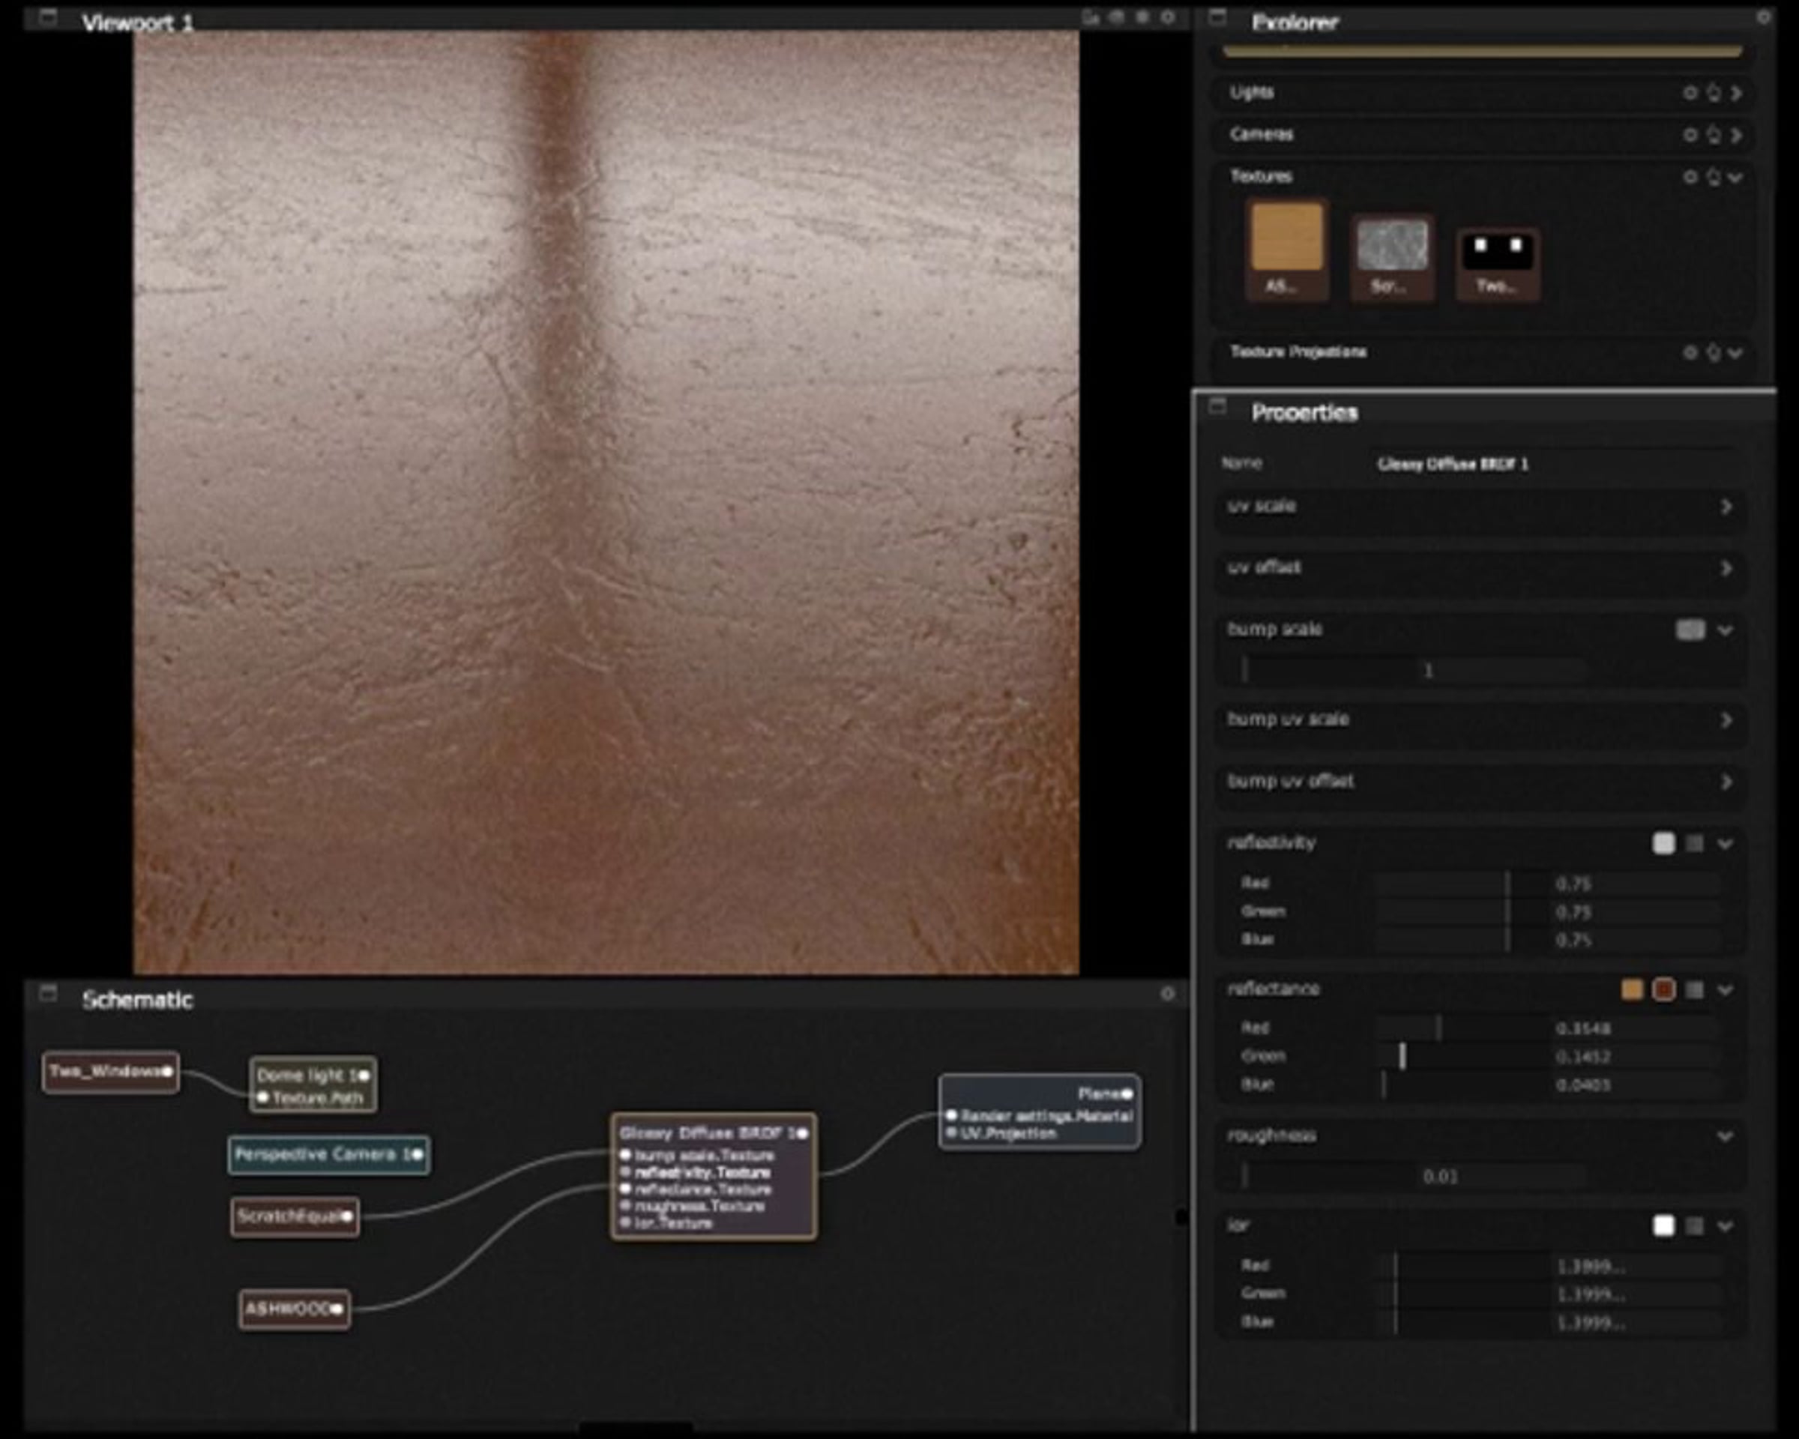Image resolution: width=1799 pixels, height=1439 pixels.
Task: Collapse the roughness property section
Action: (x=1725, y=1136)
